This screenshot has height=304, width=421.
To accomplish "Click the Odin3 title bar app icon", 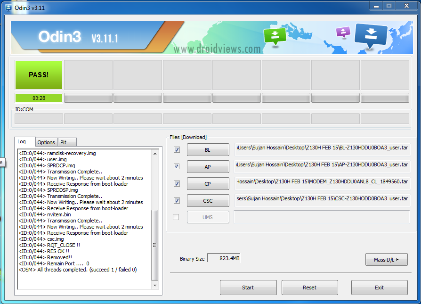I will pos(8,8).
